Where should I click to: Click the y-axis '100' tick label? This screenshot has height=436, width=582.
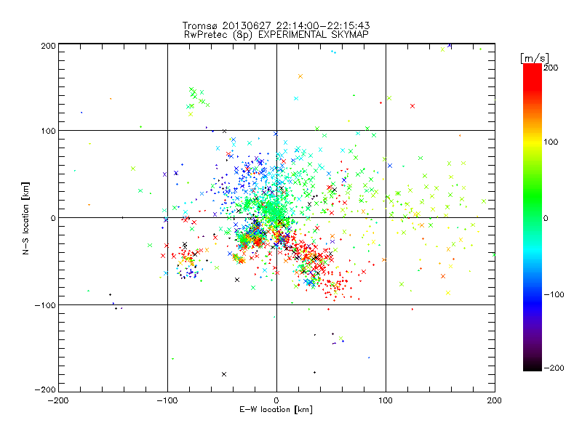(x=48, y=131)
